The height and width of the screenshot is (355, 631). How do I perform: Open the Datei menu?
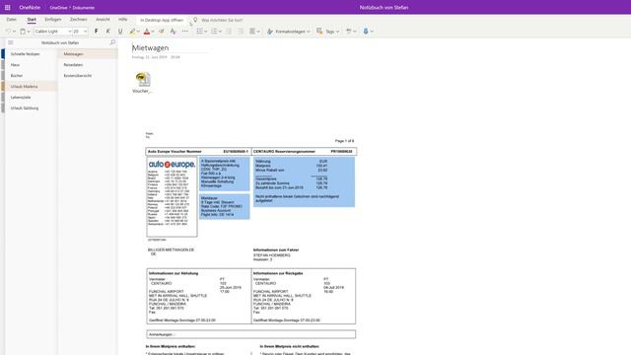[11, 20]
